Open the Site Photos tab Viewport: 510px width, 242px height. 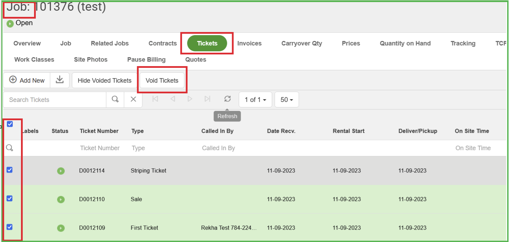coord(90,60)
